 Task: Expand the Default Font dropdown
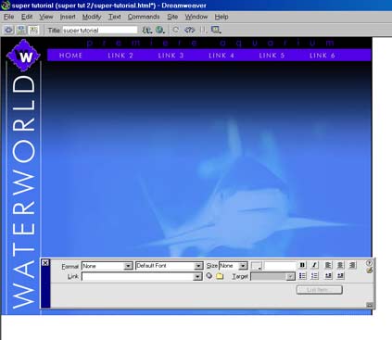click(169, 266)
